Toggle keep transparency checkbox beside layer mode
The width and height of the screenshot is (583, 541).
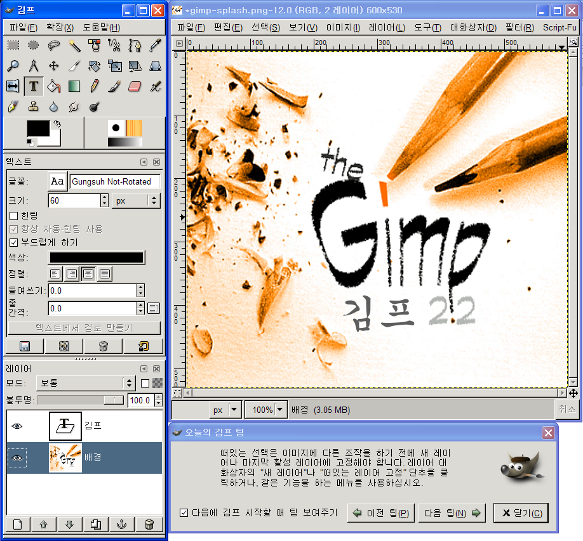pyautogui.click(x=145, y=383)
